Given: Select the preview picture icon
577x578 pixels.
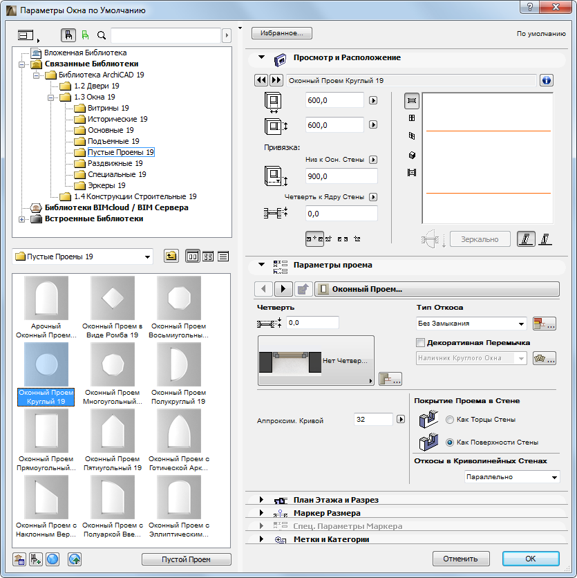Looking at the screenshot, I should (412, 173).
